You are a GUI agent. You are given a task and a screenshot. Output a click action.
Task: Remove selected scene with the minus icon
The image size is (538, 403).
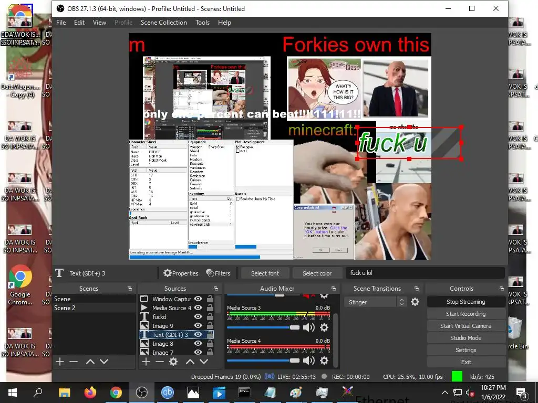[74, 362]
